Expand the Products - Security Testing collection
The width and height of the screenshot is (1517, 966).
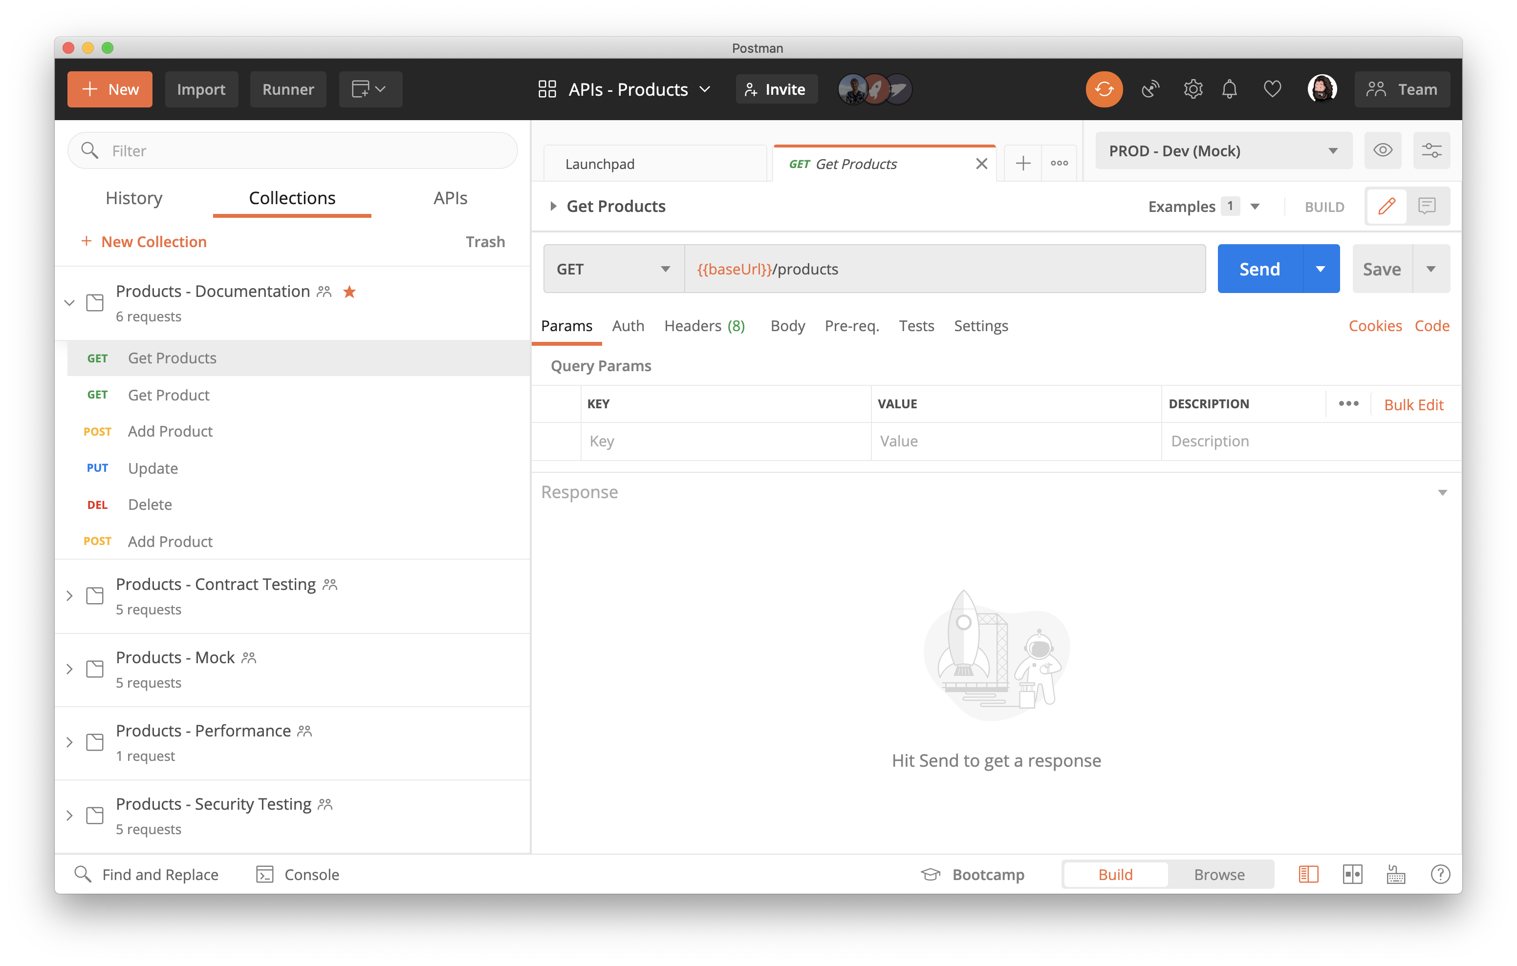(69, 816)
